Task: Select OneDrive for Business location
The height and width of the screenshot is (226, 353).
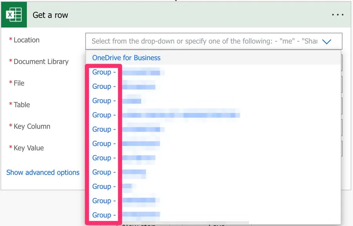Action: pos(126,58)
